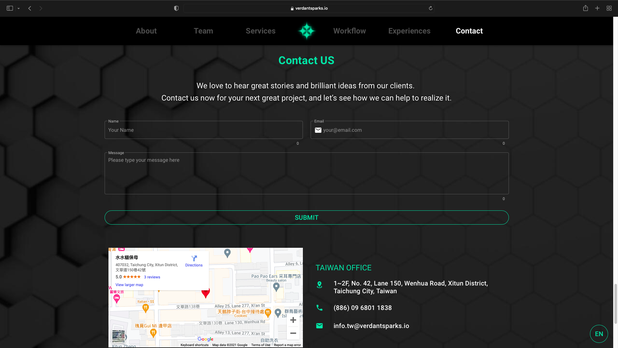The height and width of the screenshot is (348, 618).
Task: Click the privacy shield icon
Action: click(x=176, y=8)
